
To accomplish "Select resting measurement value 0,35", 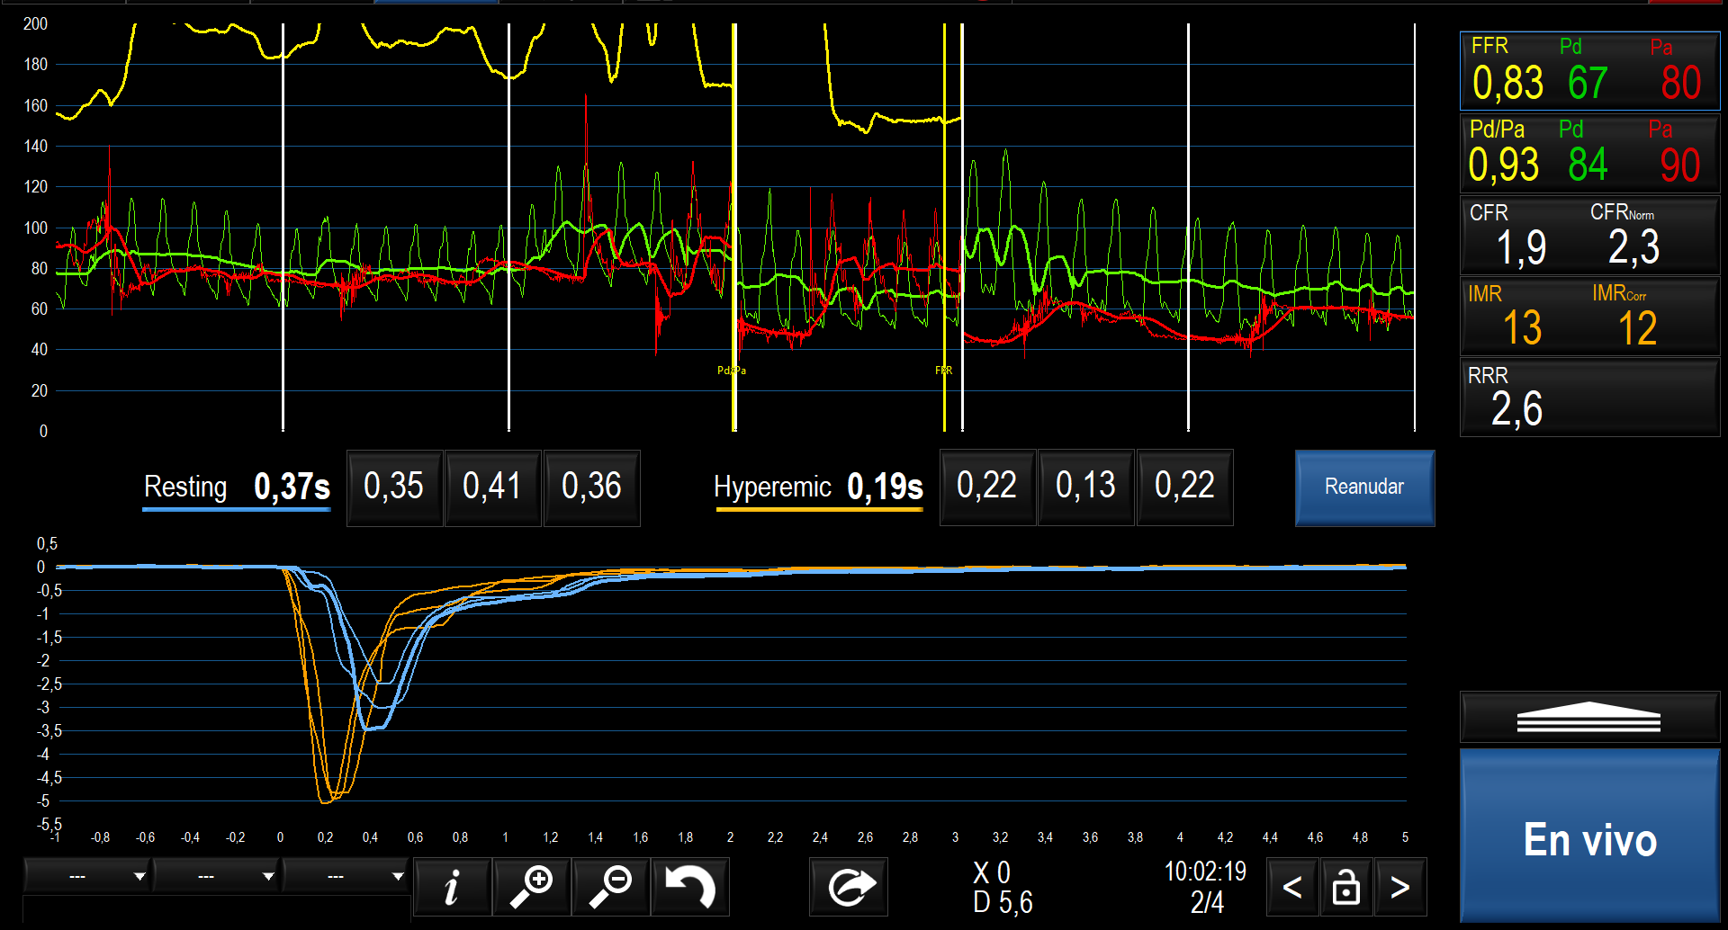I will pos(394,487).
